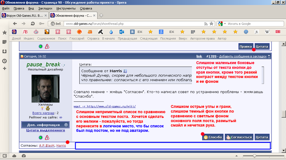Open the Bookmarks panel star in sidebar
The width and height of the screenshot is (286, 160).
coord(4,33)
